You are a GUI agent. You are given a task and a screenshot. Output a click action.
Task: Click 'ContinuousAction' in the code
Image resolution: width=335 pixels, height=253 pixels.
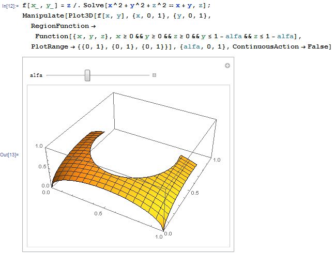point(266,46)
